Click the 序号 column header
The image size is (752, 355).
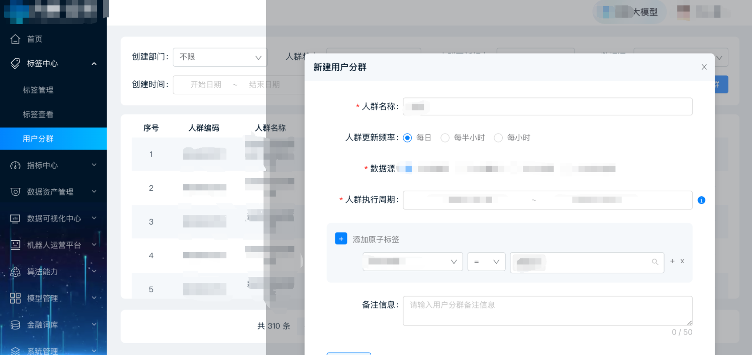pyautogui.click(x=151, y=128)
